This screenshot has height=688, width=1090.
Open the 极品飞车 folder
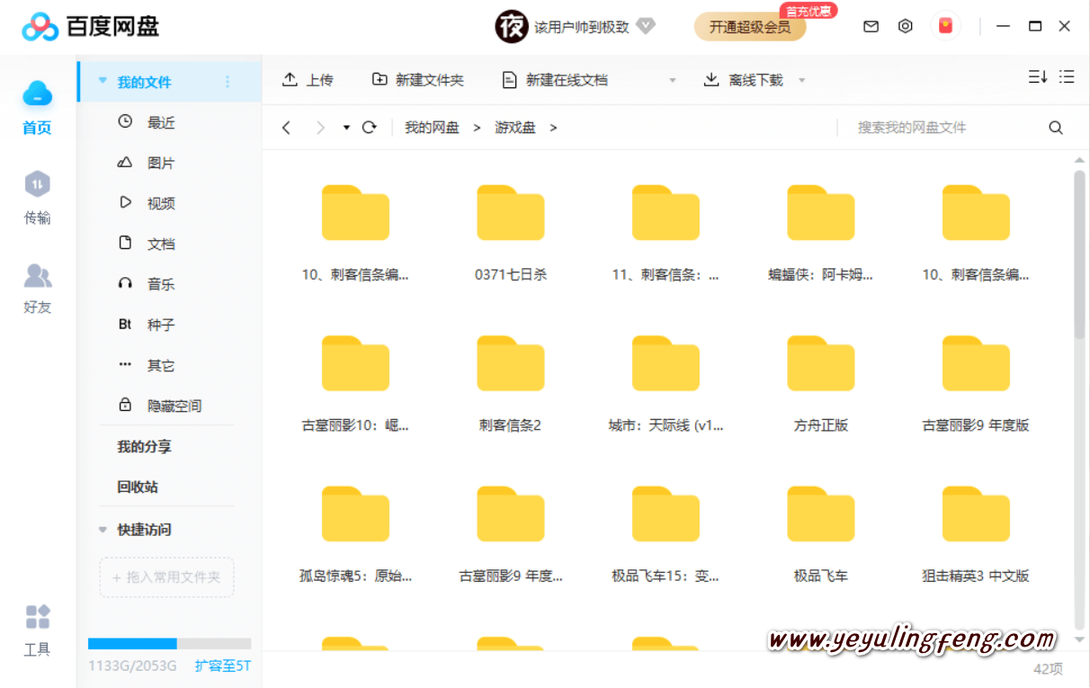(x=821, y=534)
